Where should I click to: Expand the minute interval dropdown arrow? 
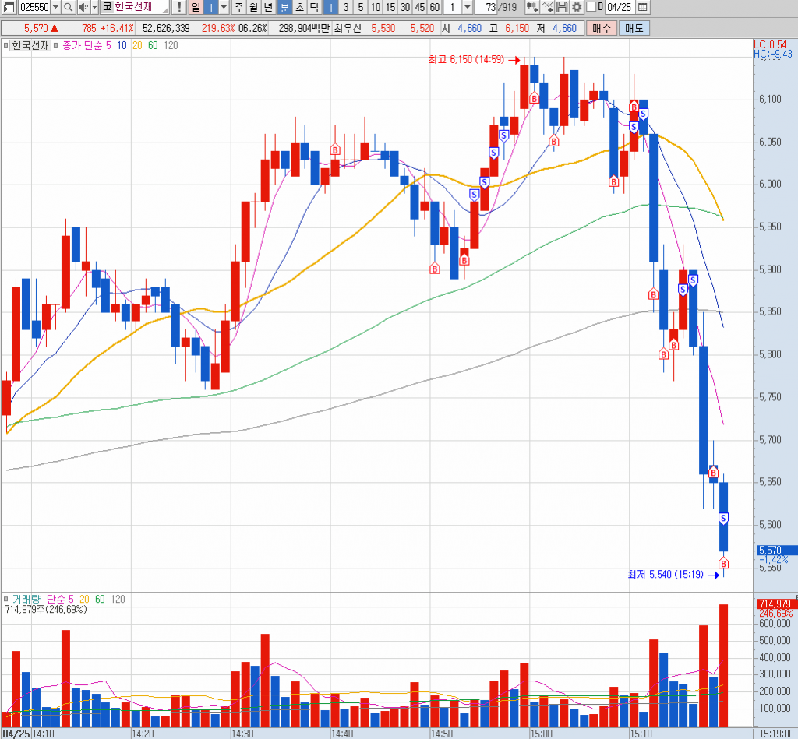(467, 7)
